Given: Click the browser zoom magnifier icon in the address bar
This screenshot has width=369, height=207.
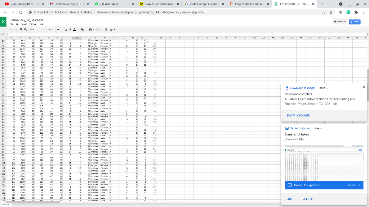Looking at the screenshot, I should pos(323,12).
